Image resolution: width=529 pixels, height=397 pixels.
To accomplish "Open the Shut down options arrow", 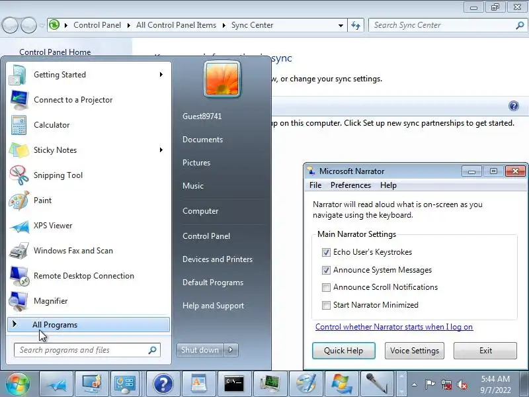I will [231, 350].
